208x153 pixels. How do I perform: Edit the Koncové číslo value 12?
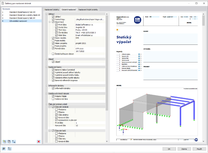[90, 125]
